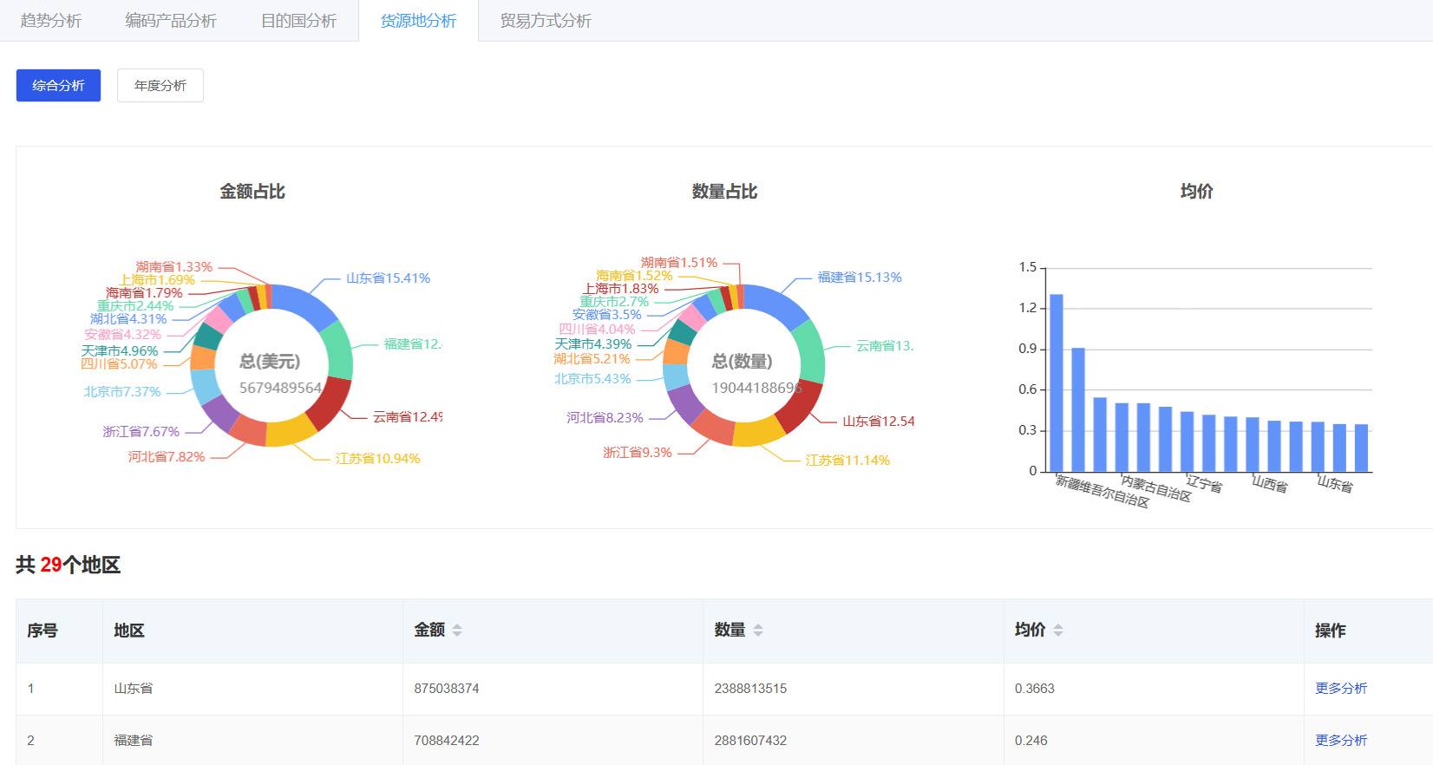Select 湖北省4.31% label in 金额占比 chart
1433x765 pixels.
(128, 319)
